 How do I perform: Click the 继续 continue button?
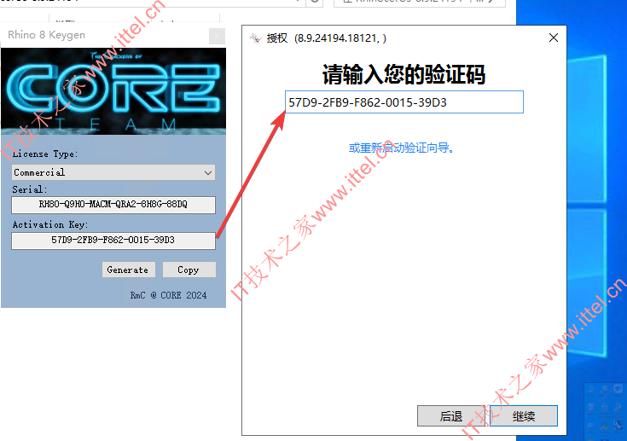pos(524,416)
